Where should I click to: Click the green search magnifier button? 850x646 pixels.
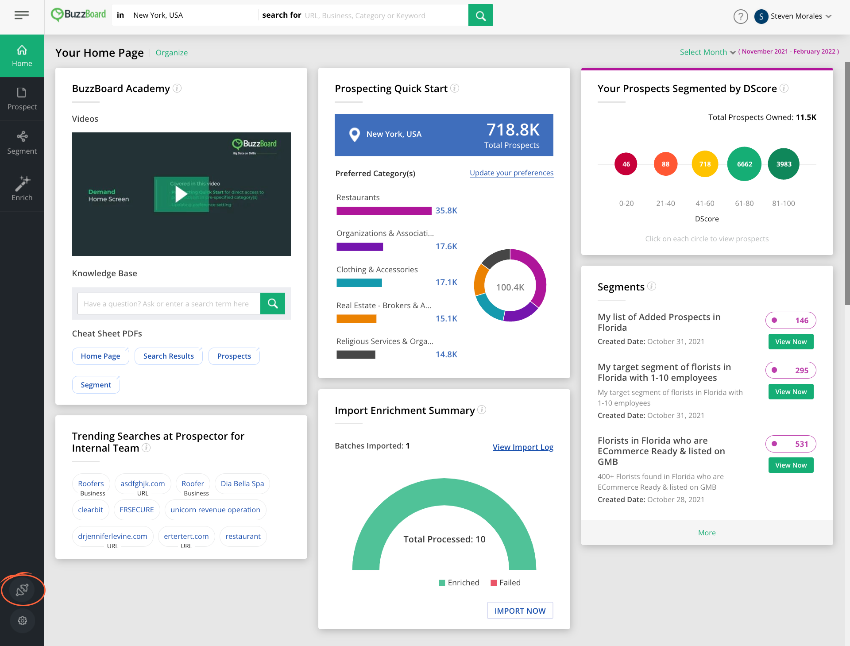(480, 15)
